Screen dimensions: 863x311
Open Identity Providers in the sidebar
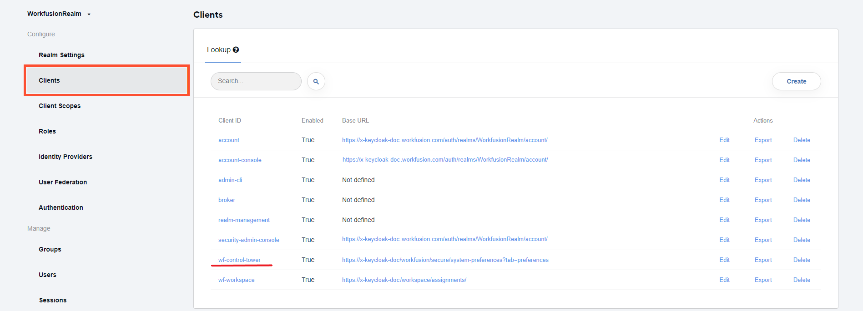click(66, 157)
